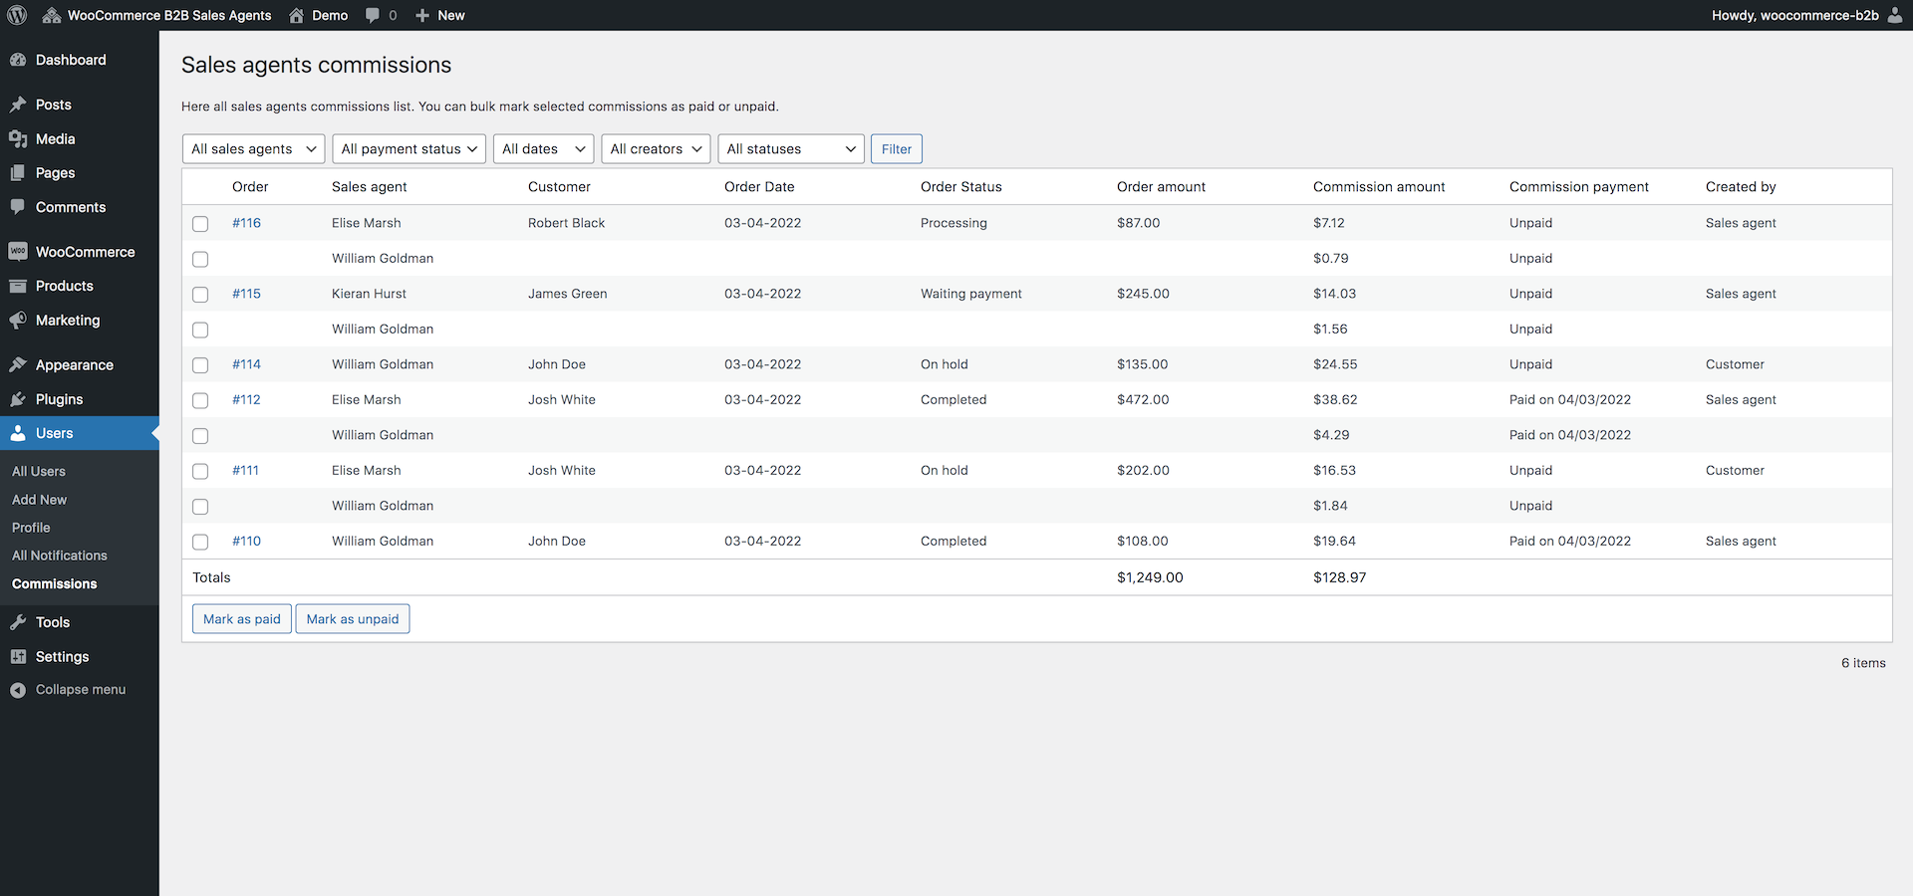
Task: Open the All dates dropdown
Action: coord(543,148)
